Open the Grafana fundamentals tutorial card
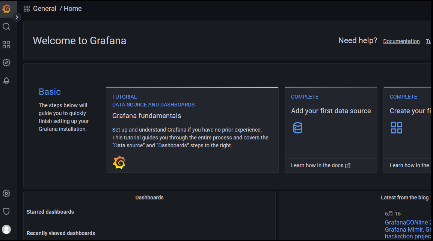Image resolution: width=433 pixels, height=241 pixels. 192,130
